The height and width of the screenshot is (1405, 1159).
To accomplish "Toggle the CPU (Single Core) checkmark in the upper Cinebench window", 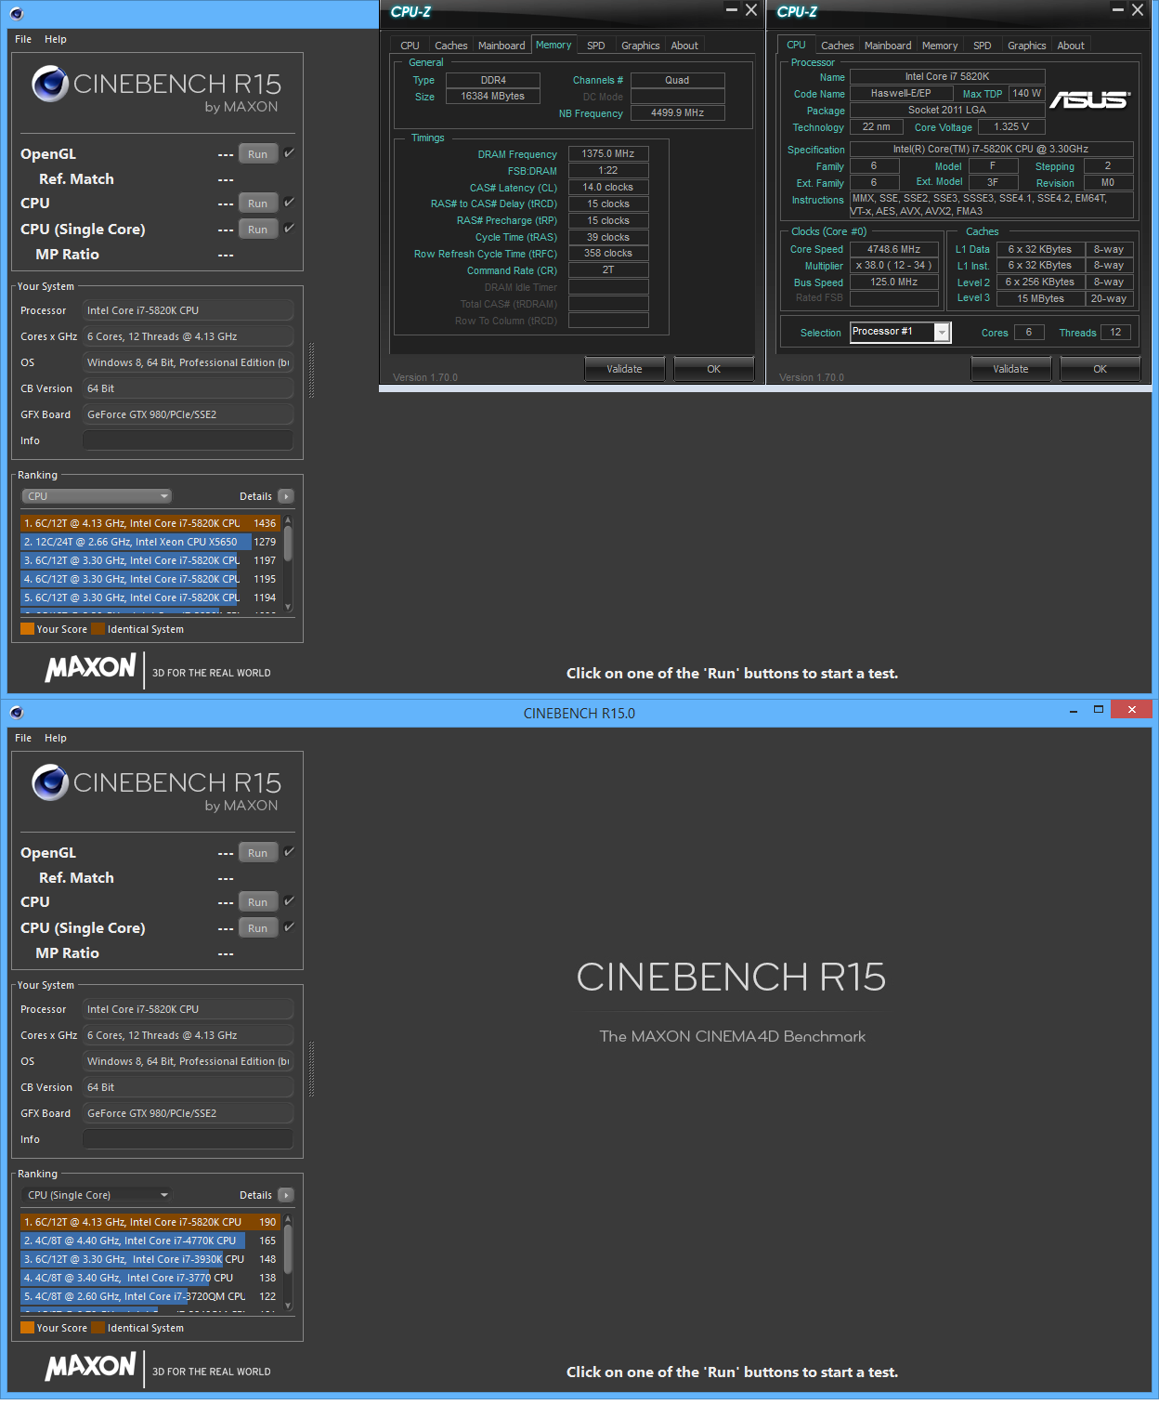I will (x=290, y=229).
